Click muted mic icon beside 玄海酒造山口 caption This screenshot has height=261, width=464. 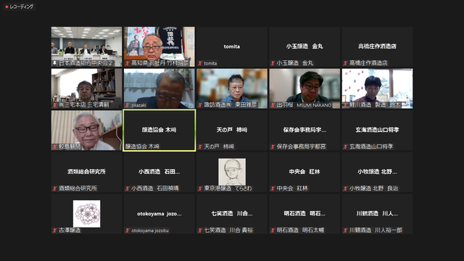pos(346,146)
